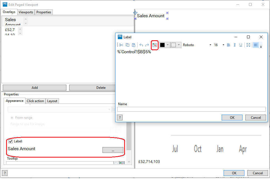Click OK in the Label dialog
This screenshot has height=179, width=270.
(232, 117)
